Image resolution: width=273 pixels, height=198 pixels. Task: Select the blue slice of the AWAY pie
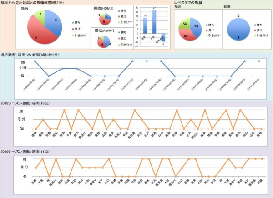click(x=107, y=41)
